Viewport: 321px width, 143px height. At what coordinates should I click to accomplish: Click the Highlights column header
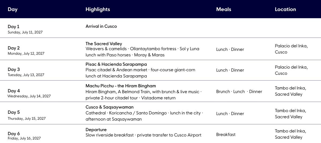coord(98,9)
